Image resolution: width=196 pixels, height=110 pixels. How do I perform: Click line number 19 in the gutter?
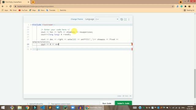tap(28, 44)
